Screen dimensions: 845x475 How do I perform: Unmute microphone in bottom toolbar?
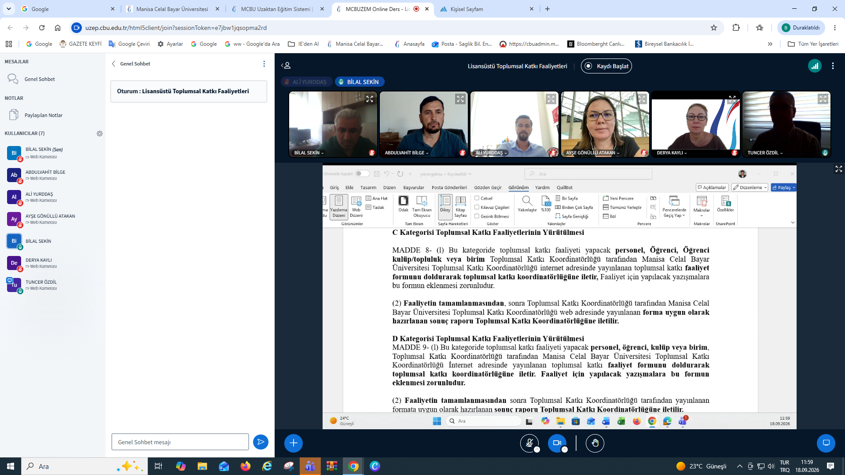click(x=529, y=443)
